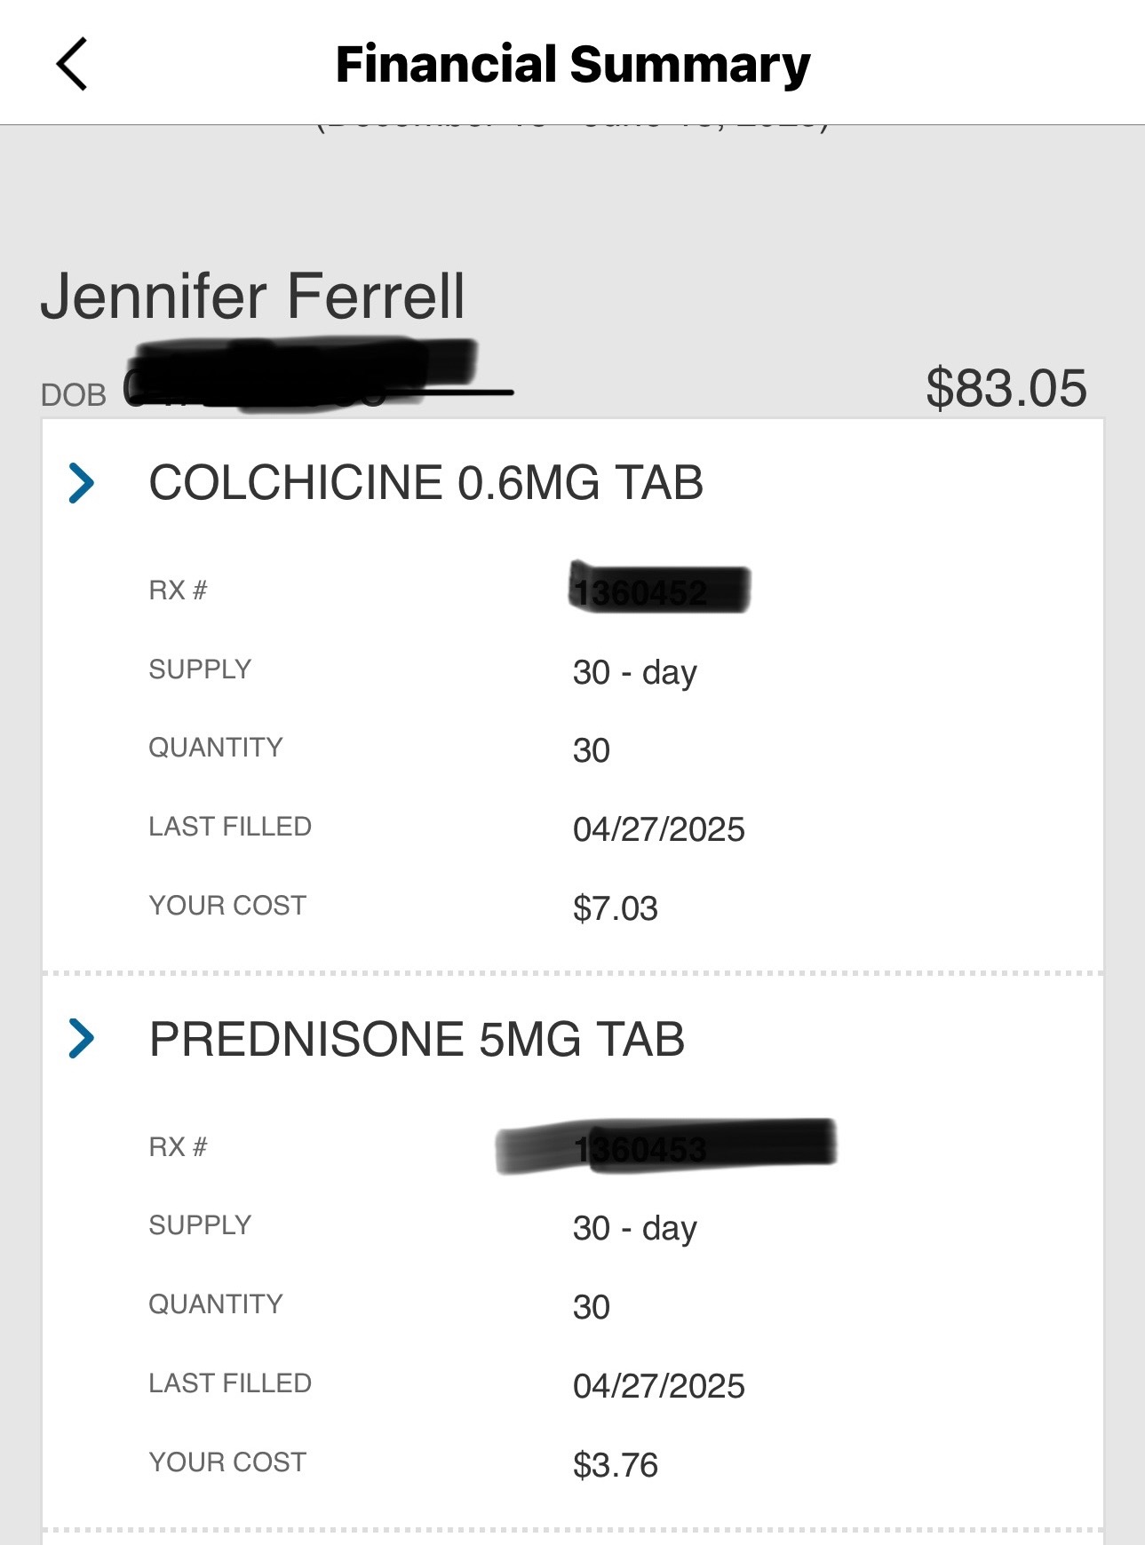Open the COLCHICINE 0.6MG TAB entry title

coord(425,483)
